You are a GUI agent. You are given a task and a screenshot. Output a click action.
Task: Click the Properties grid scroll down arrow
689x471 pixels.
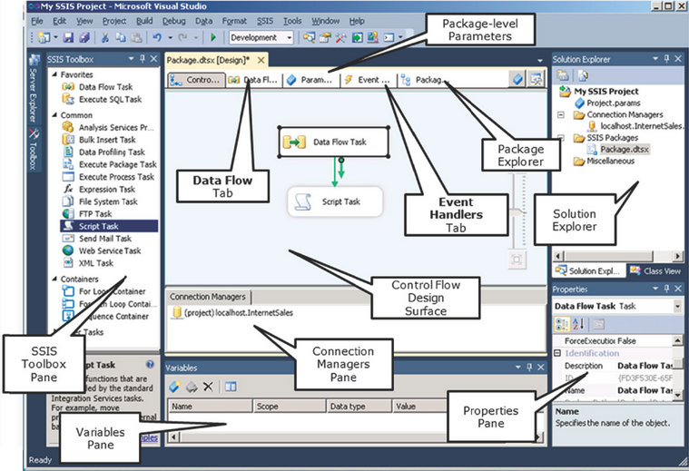pyautogui.click(x=677, y=395)
